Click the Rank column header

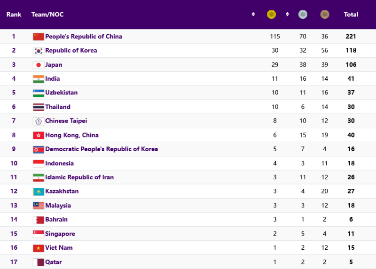tap(14, 15)
